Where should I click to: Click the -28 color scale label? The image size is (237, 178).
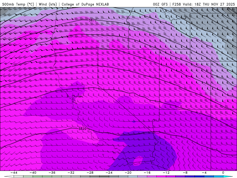pos(90,173)
